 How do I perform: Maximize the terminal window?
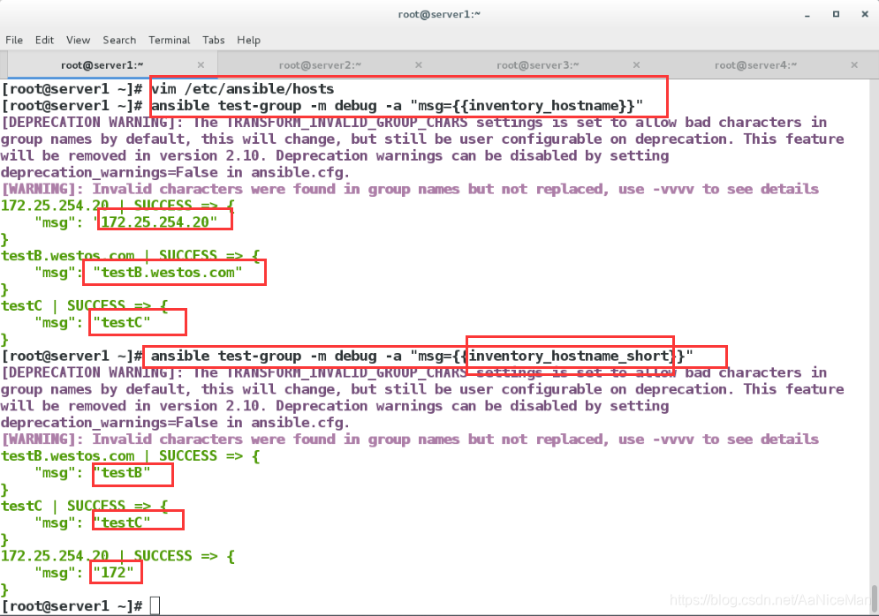coord(836,14)
